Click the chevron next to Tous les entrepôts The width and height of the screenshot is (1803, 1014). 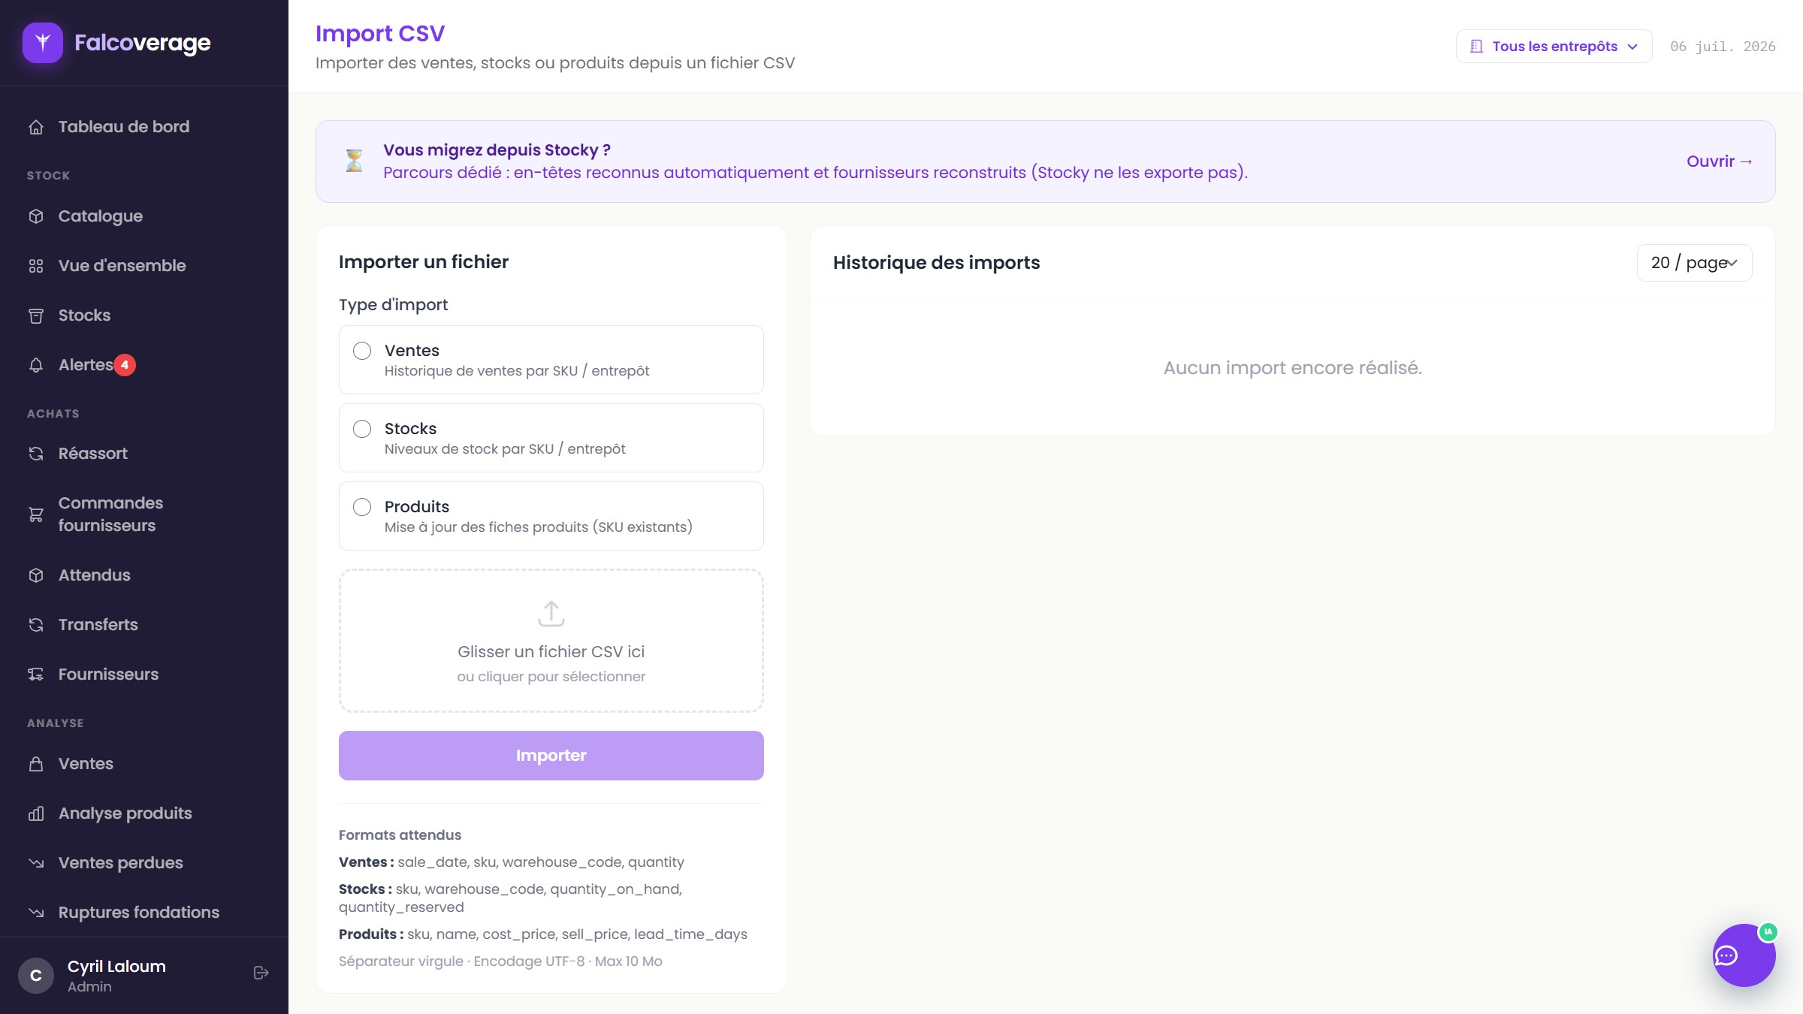1632,47
